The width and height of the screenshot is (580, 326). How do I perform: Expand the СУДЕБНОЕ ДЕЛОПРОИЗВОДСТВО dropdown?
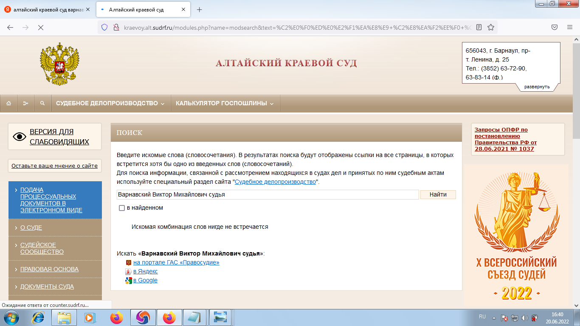[108, 103]
